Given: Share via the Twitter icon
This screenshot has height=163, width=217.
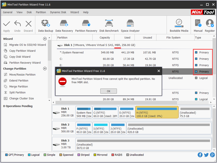Looking at the screenshot, I should (x=206, y=155).
